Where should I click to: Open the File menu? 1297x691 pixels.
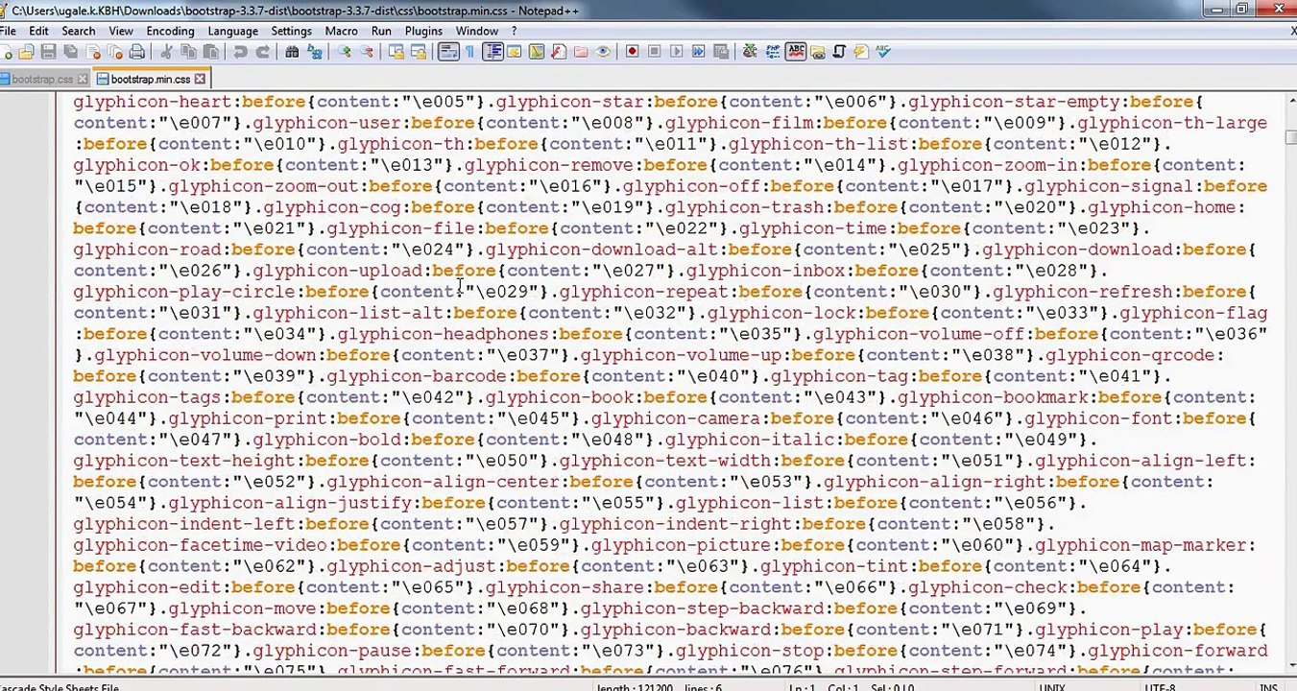8,31
